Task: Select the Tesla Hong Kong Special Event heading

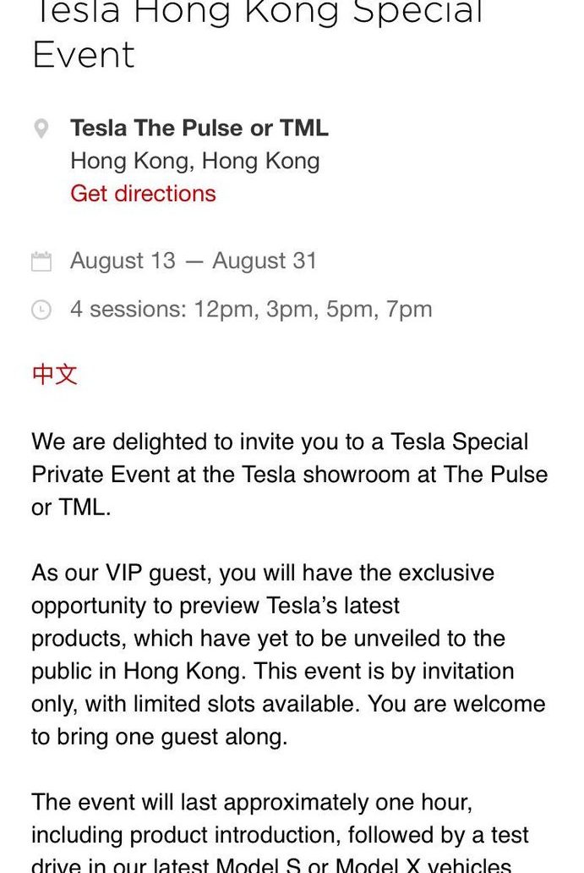Action: 258,33
